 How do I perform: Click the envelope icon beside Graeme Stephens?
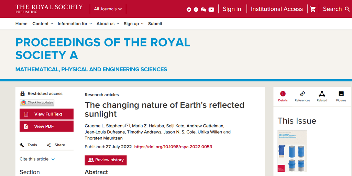[128, 126]
